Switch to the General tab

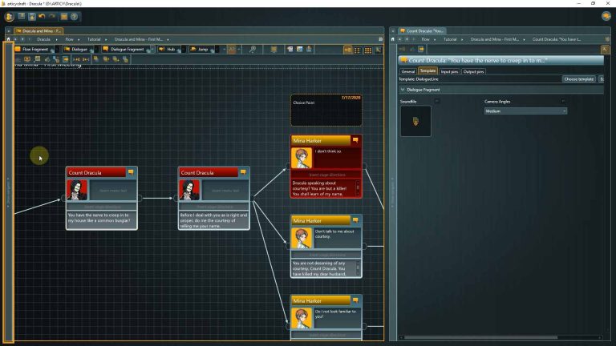[x=407, y=71]
